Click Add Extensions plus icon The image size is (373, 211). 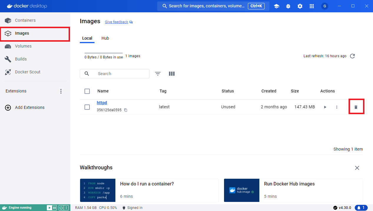[8, 107]
